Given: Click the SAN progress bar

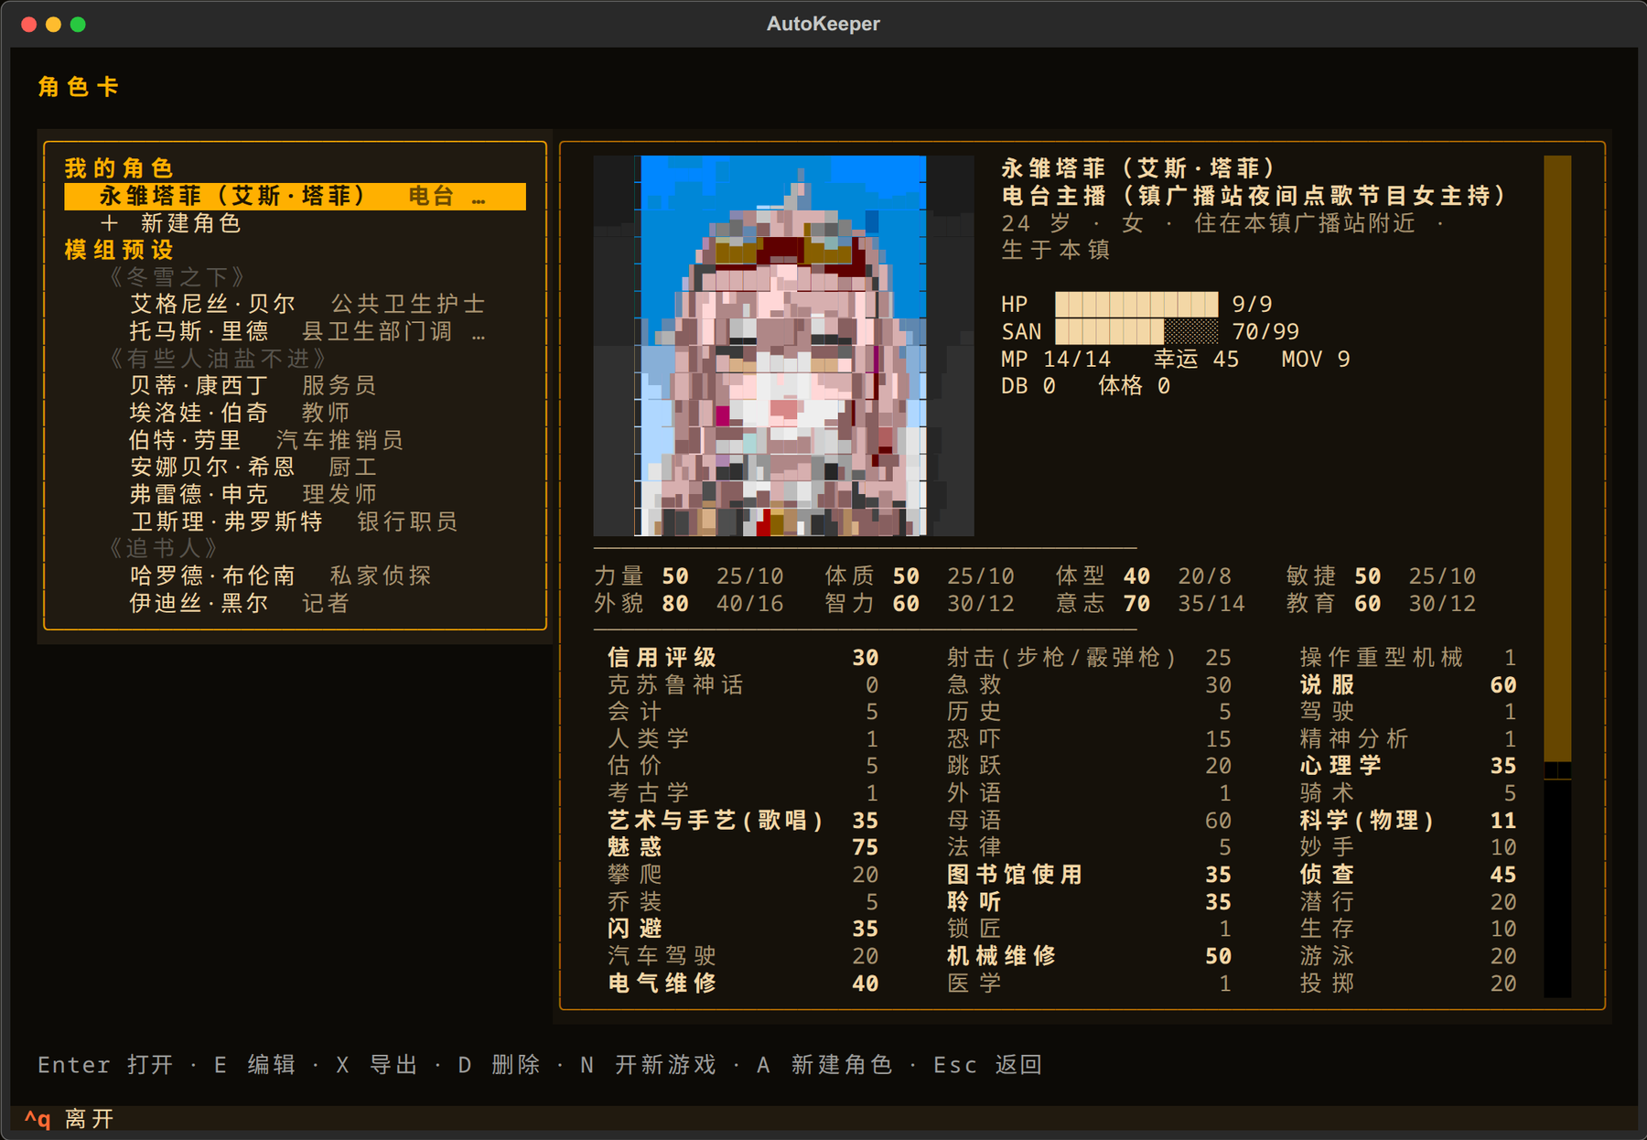Looking at the screenshot, I should coord(1136,331).
